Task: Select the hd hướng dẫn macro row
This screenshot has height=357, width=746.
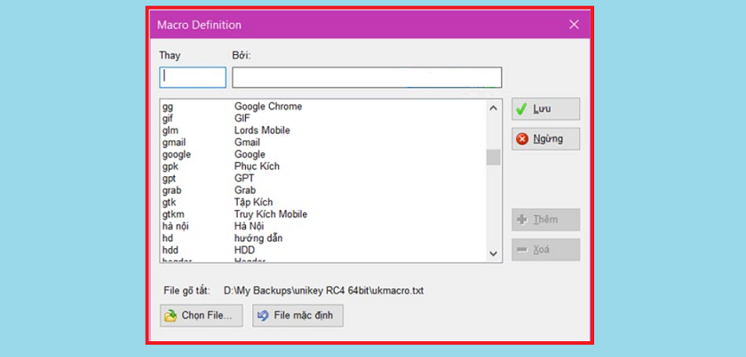Action: click(x=266, y=238)
